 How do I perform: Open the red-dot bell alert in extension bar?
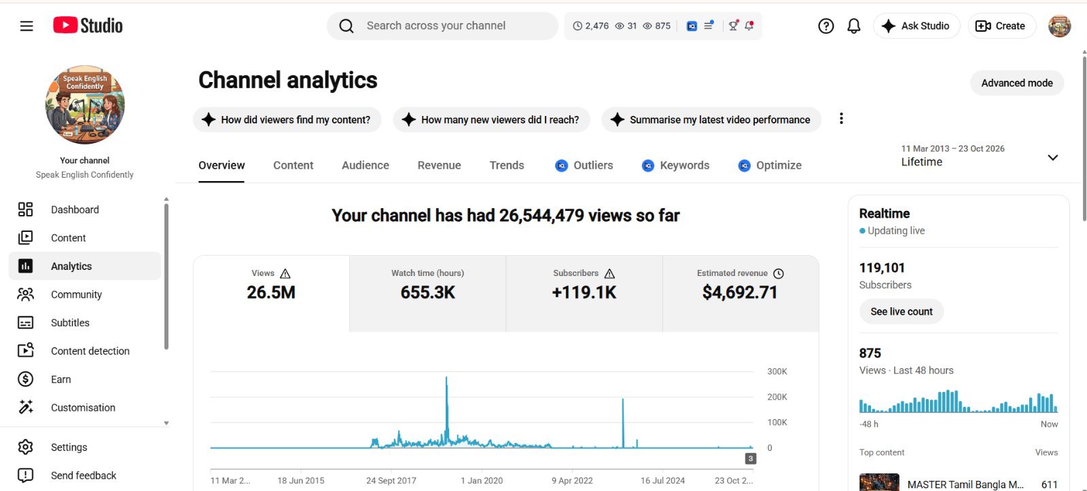pyautogui.click(x=749, y=26)
